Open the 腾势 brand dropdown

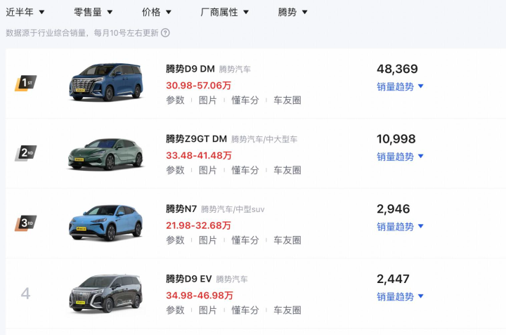click(x=292, y=12)
